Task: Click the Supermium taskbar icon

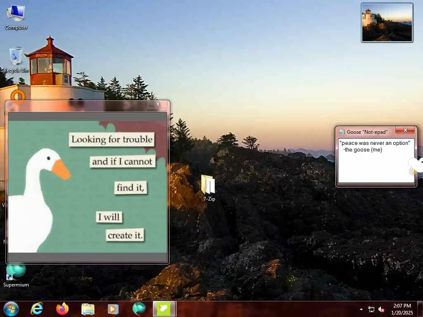Action: point(139,309)
